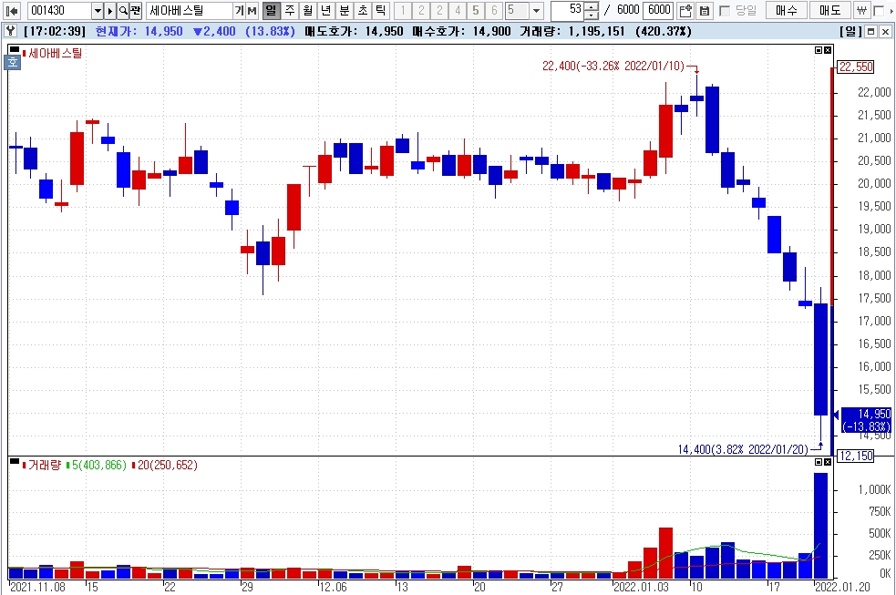Click the 세아베스틸 price series legend label
The height and width of the screenshot is (595, 896).
click(x=55, y=53)
